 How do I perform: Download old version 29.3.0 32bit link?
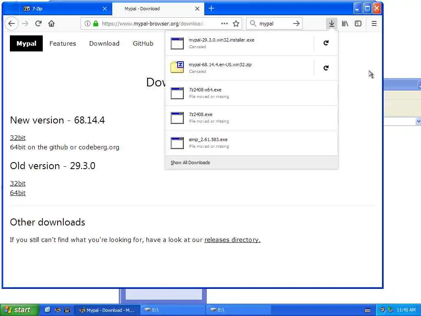(18, 183)
